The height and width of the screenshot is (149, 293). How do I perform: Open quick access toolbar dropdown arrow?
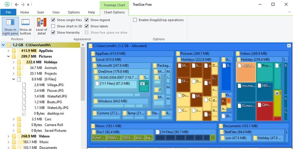click(28, 4)
